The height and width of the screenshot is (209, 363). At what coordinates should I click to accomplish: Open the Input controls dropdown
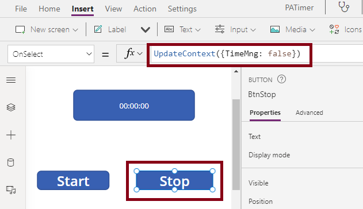(x=235, y=29)
